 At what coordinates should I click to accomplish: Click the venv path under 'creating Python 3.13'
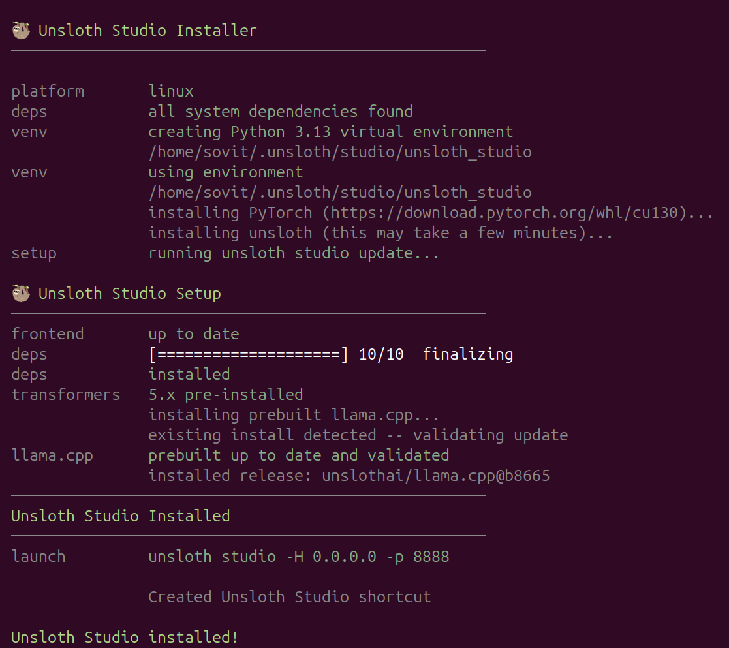pyautogui.click(x=340, y=152)
